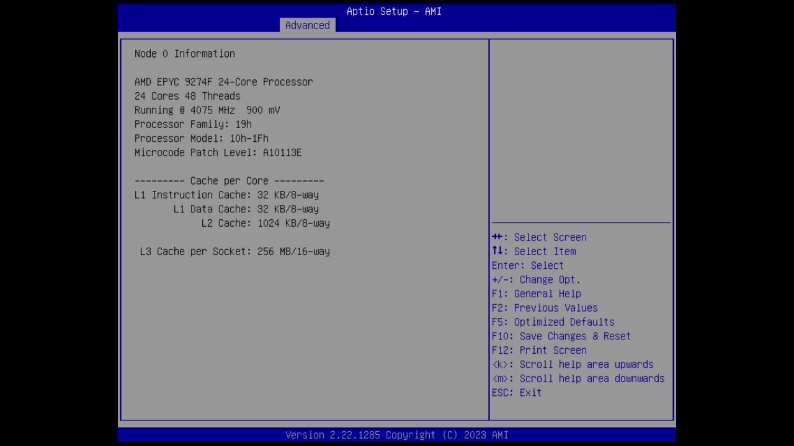Click the Aptio Setup - AMI title
Image resolution: width=794 pixels, height=446 pixels.
[x=394, y=11]
